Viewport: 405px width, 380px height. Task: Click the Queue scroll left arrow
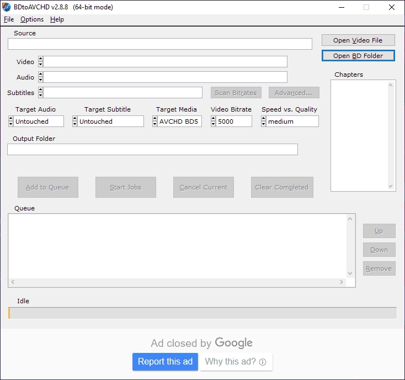pyautogui.click(x=13, y=282)
